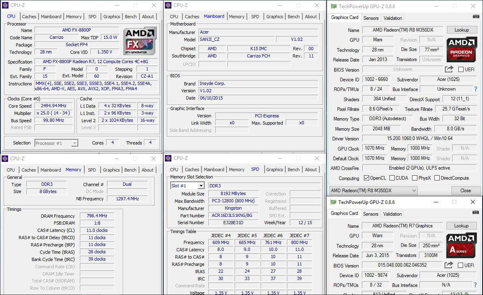Maximize the GPU-Z R7 Graphics window

click(454, 202)
